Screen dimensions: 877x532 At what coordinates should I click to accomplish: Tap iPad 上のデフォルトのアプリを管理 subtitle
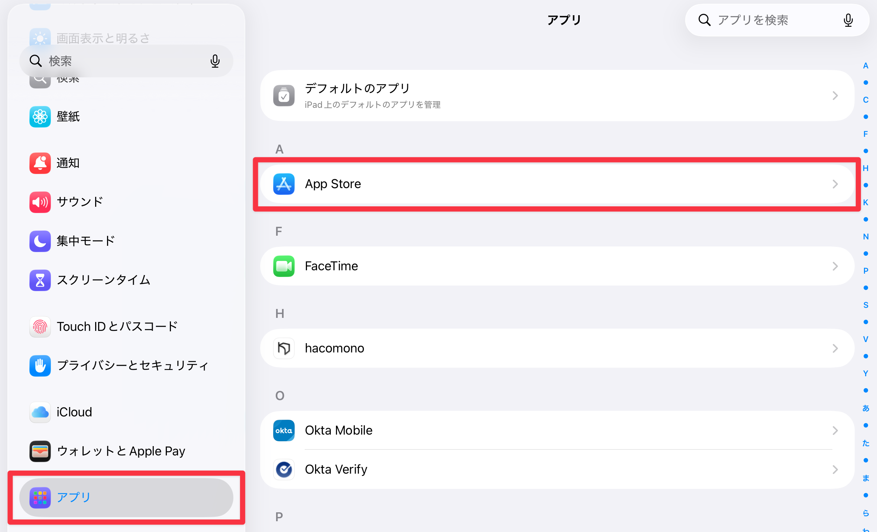click(373, 105)
